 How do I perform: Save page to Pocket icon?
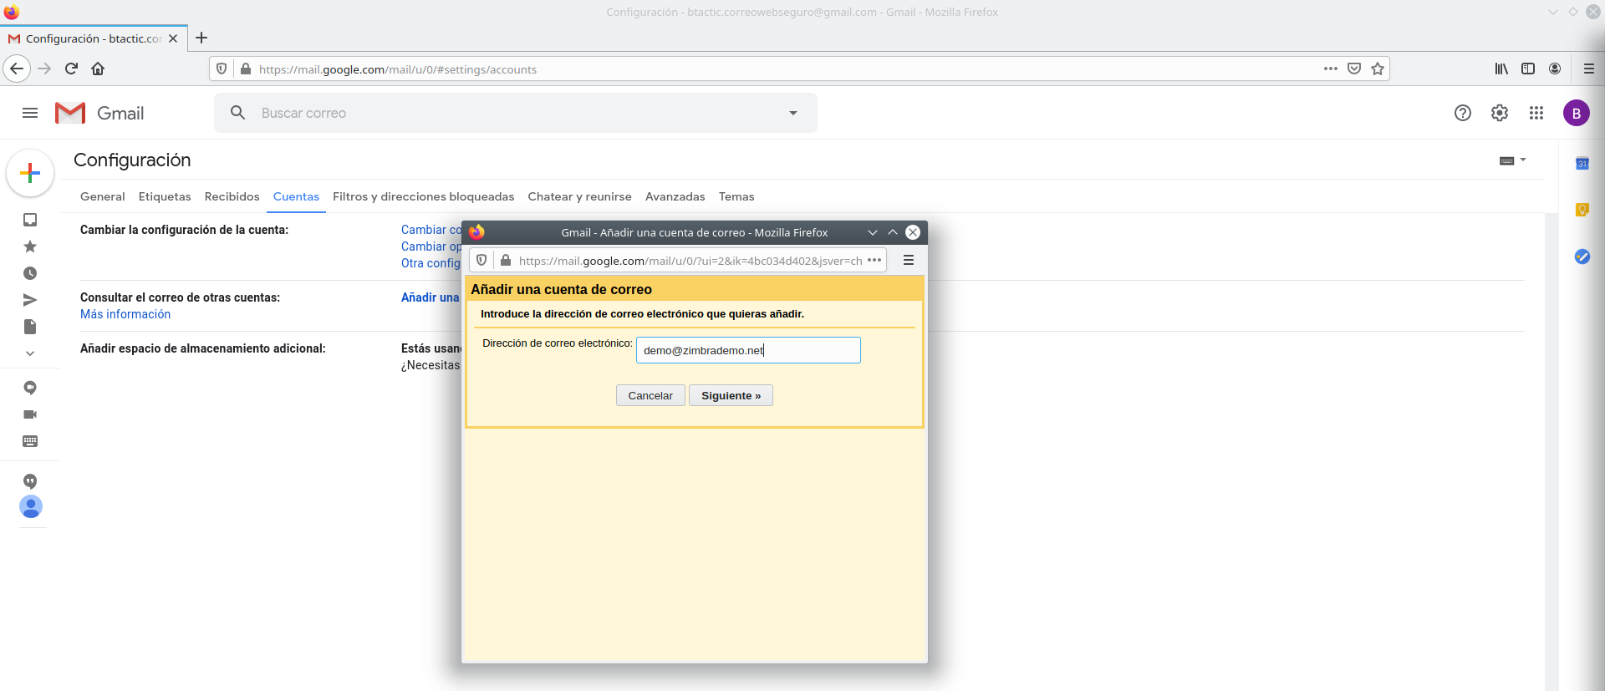(1354, 69)
